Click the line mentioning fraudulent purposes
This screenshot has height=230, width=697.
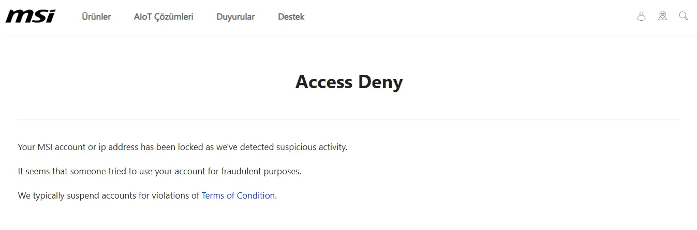pyautogui.click(x=159, y=171)
